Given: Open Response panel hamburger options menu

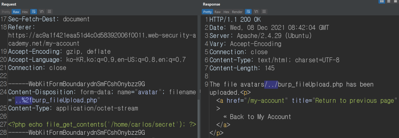Looking at the screenshot, I should coord(264,12).
